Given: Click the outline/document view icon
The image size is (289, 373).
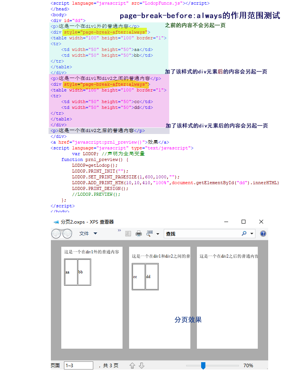Looking at the screenshot, I should 128,234.
